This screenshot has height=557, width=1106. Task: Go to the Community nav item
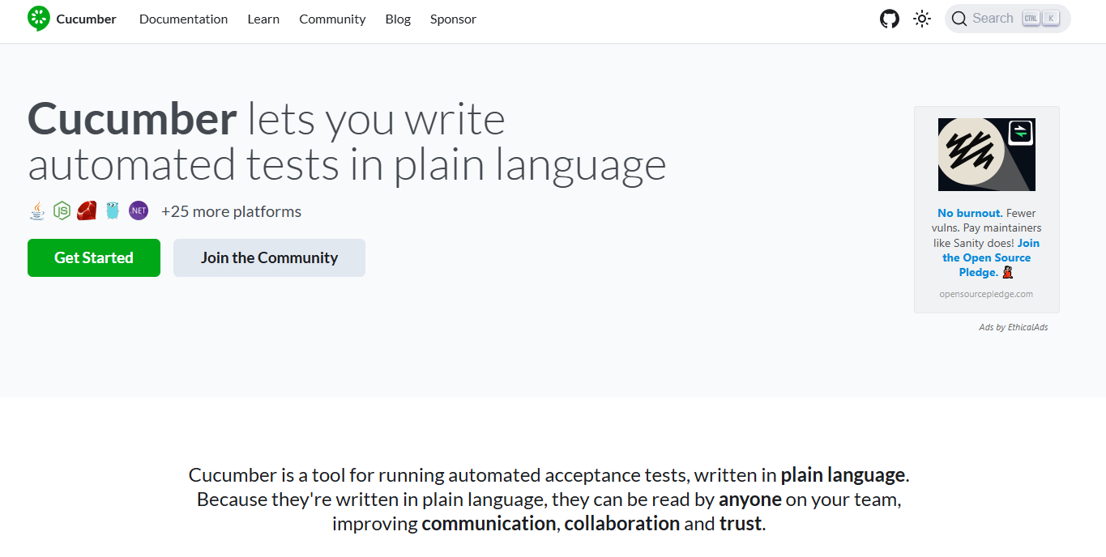[332, 19]
